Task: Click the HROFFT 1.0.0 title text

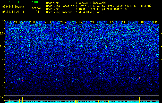Action: (x=20, y=2)
